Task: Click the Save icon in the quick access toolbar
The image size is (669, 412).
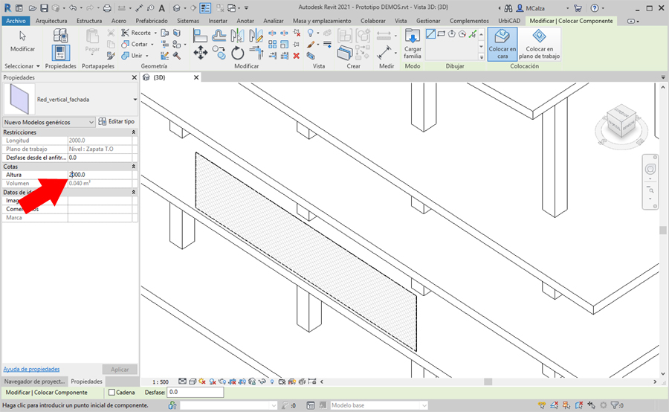Action: [x=45, y=8]
